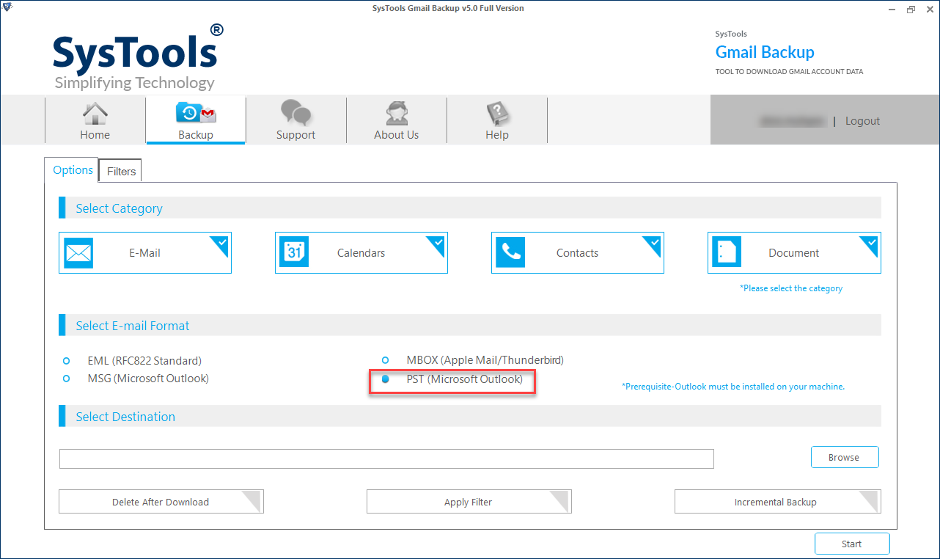The height and width of the screenshot is (559, 940).
Task: Switch to the Filters tab
Action: tap(121, 171)
